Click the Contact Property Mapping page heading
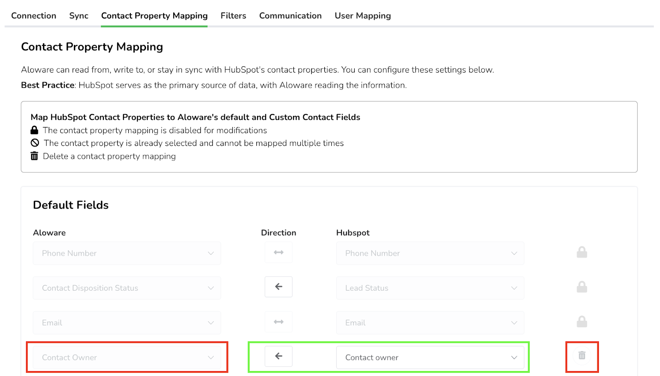 (x=92, y=47)
